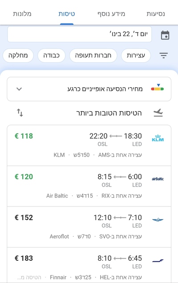Switch to the מידע נוסף tab
Image resolution: width=178 pixels, height=283 pixels.
click(x=111, y=14)
